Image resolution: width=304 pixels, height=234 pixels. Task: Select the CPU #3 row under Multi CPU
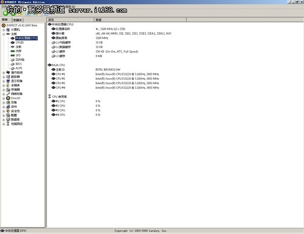tap(105, 83)
